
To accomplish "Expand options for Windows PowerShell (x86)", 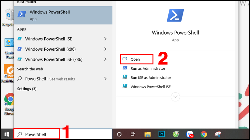I will click(x=105, y=49).
